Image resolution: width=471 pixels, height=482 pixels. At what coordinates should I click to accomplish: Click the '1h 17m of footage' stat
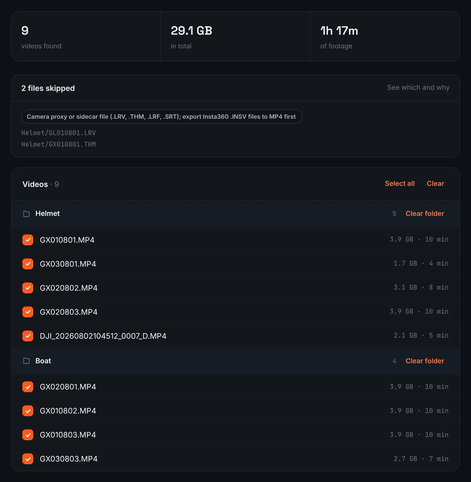385,37
